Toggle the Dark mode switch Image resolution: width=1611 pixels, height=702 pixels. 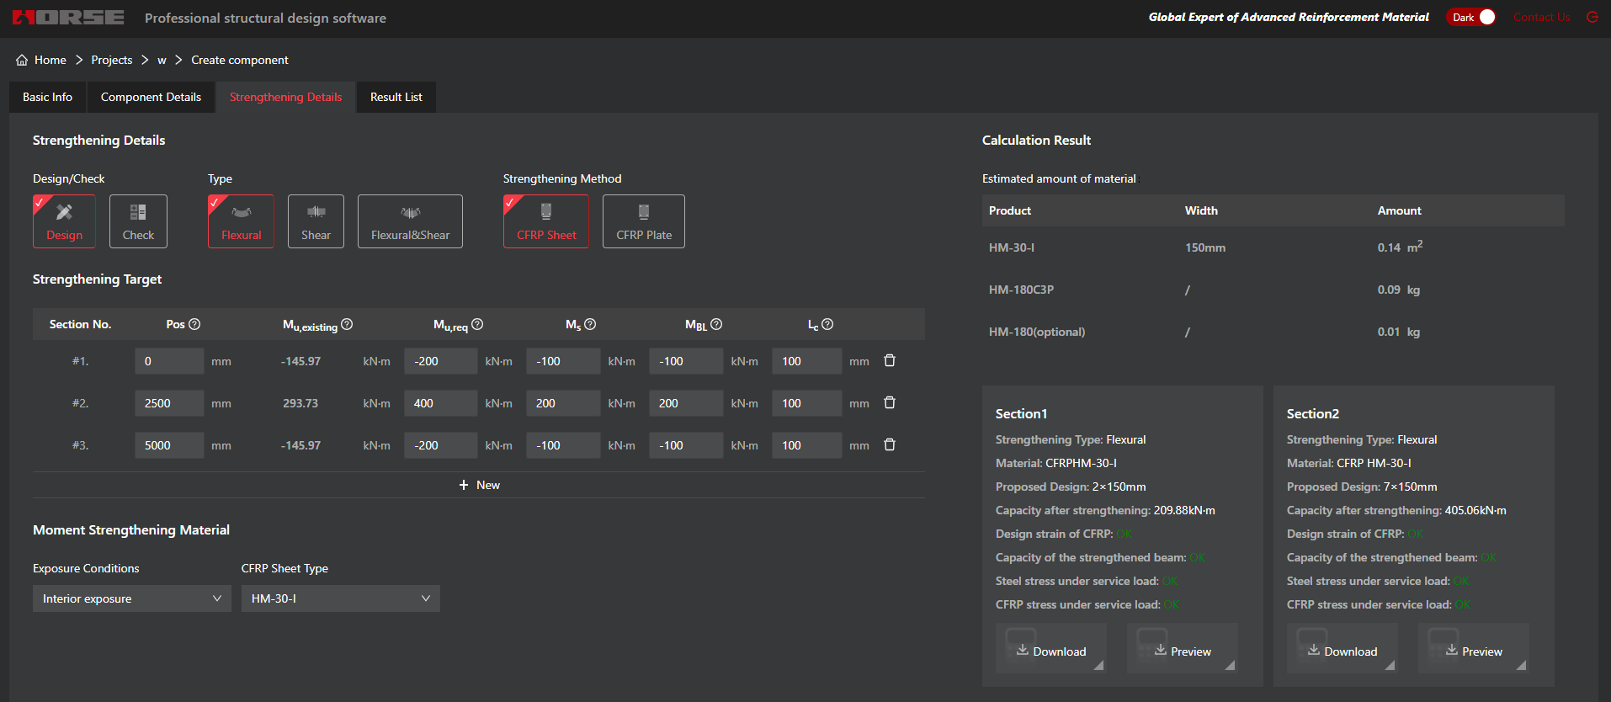(1470, 17)
